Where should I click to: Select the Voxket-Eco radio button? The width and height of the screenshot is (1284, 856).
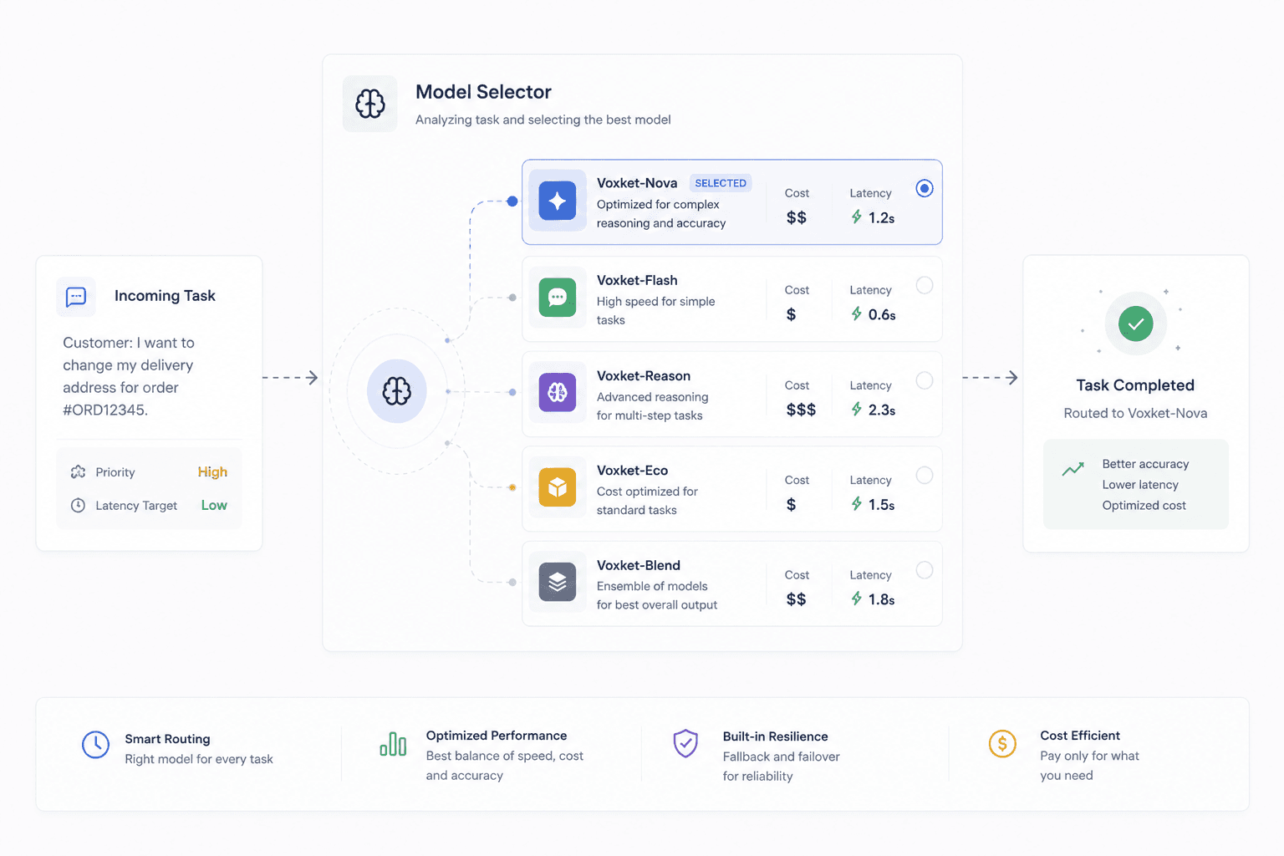925,475
